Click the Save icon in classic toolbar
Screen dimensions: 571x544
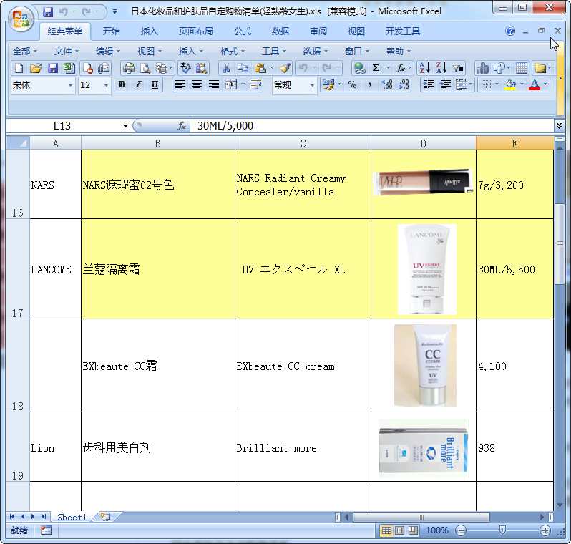coord(53,68)
